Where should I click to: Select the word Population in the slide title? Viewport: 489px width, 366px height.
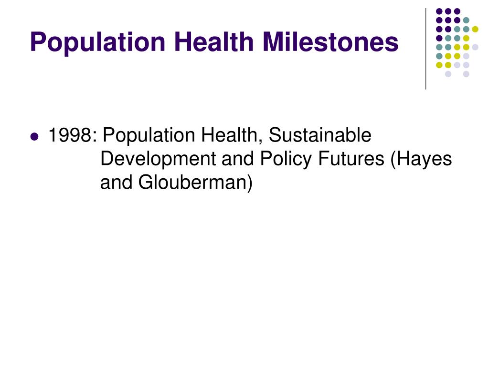(97, 42)
